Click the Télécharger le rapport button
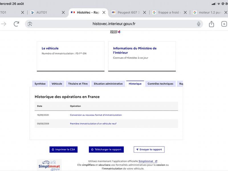 pos(106,149)
